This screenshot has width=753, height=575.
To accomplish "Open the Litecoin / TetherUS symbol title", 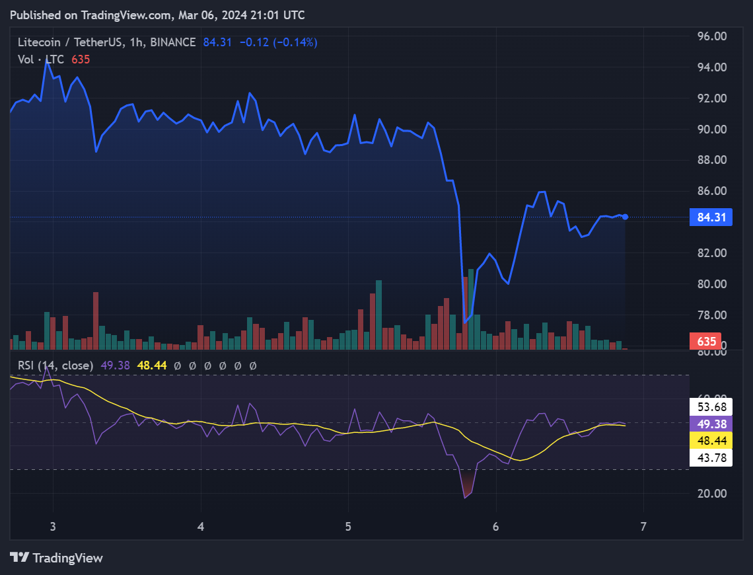I will (70, 42).
